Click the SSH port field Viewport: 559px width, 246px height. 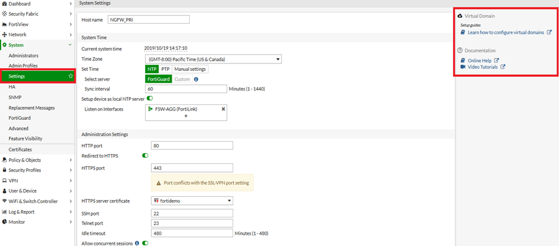pyautogui.click(x=192, y=213)
